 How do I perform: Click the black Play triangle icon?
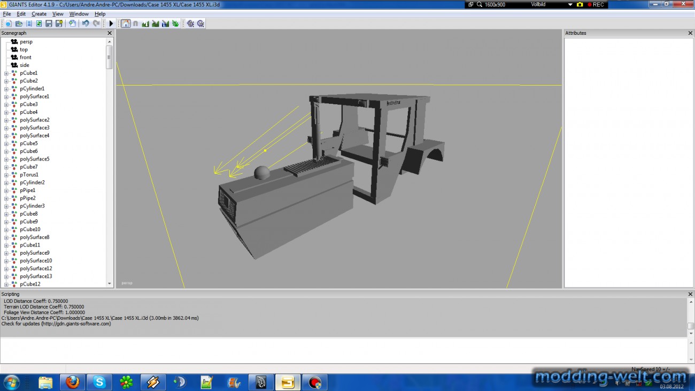(x=111, y=24)
